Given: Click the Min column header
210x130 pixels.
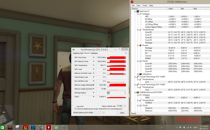Looking at the screenshot, I should tap(186, 8).
